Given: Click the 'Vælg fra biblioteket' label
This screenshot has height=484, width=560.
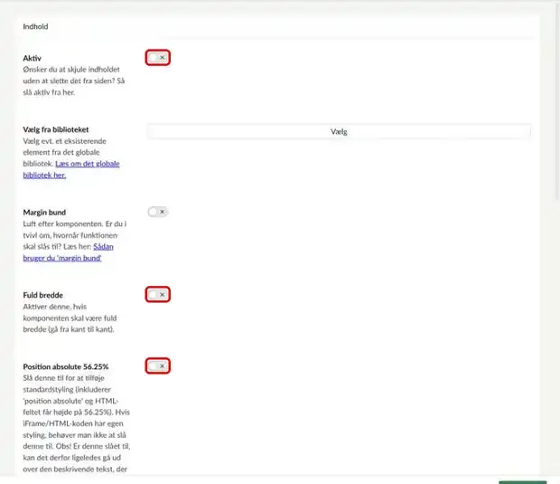Looking at the screenshot, I should coord(56,129).
